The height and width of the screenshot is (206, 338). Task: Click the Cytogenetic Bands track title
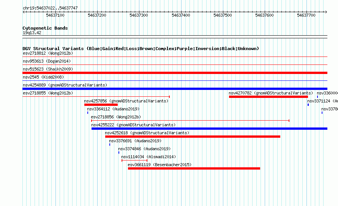(45, 28)
